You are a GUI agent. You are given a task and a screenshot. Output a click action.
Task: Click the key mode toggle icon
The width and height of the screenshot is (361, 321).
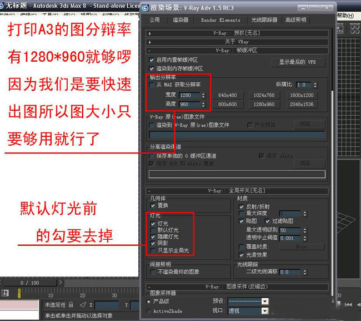coord(5,293)
